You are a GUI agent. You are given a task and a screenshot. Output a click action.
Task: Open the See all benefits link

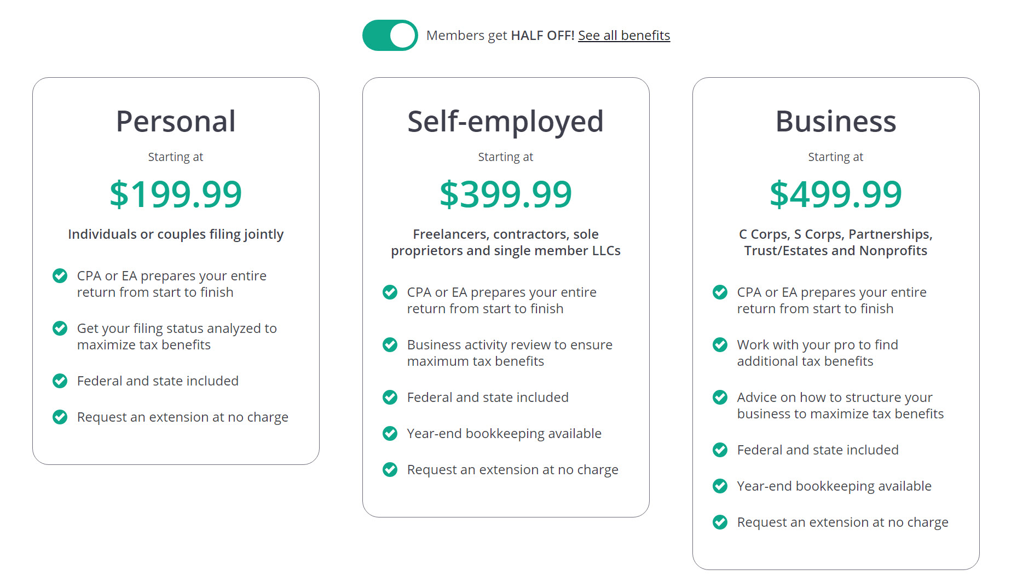coord(624,36)
